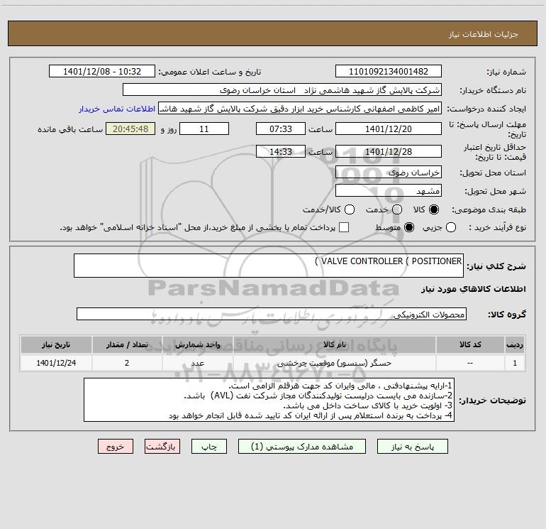Viewport: 546px width, 529px height.
Task: Select the کالا radio button
Action: point(434,209)
